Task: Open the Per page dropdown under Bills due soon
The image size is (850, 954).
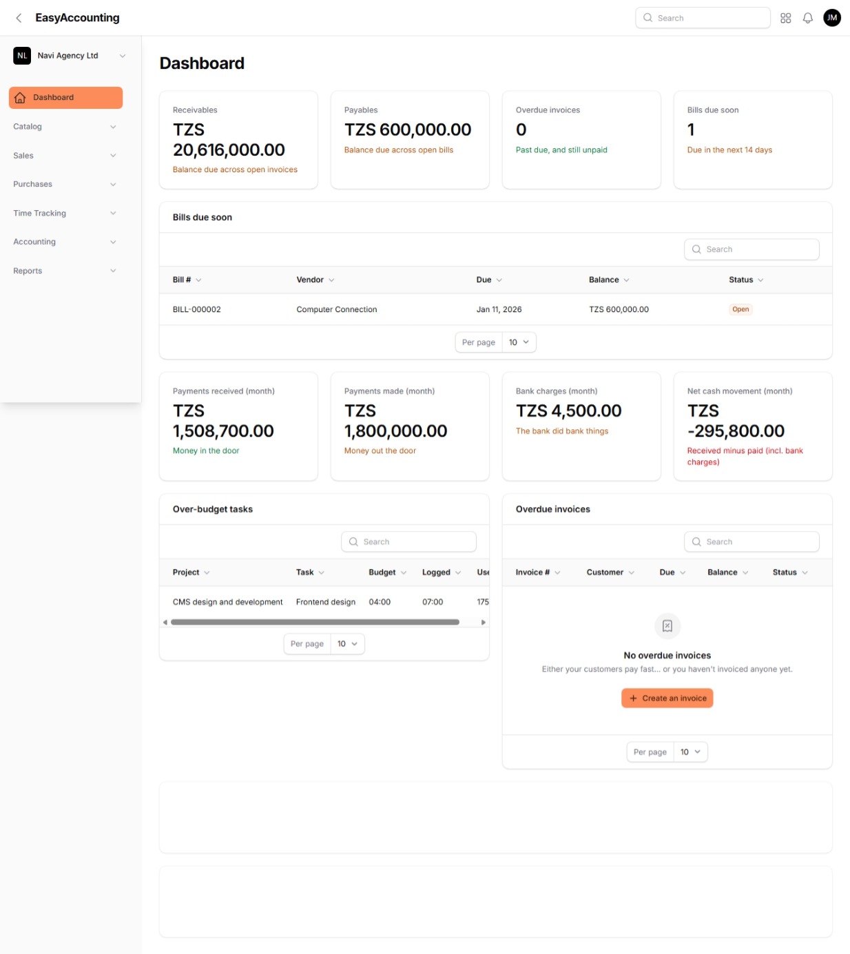Action: 519,342
